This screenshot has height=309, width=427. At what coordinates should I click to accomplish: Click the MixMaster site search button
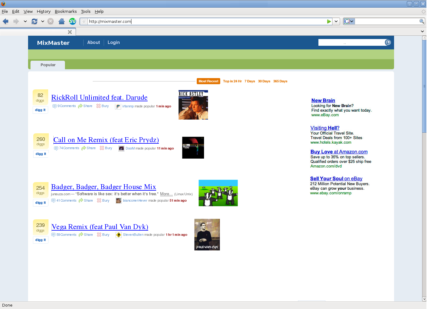[x=388, y=42]
